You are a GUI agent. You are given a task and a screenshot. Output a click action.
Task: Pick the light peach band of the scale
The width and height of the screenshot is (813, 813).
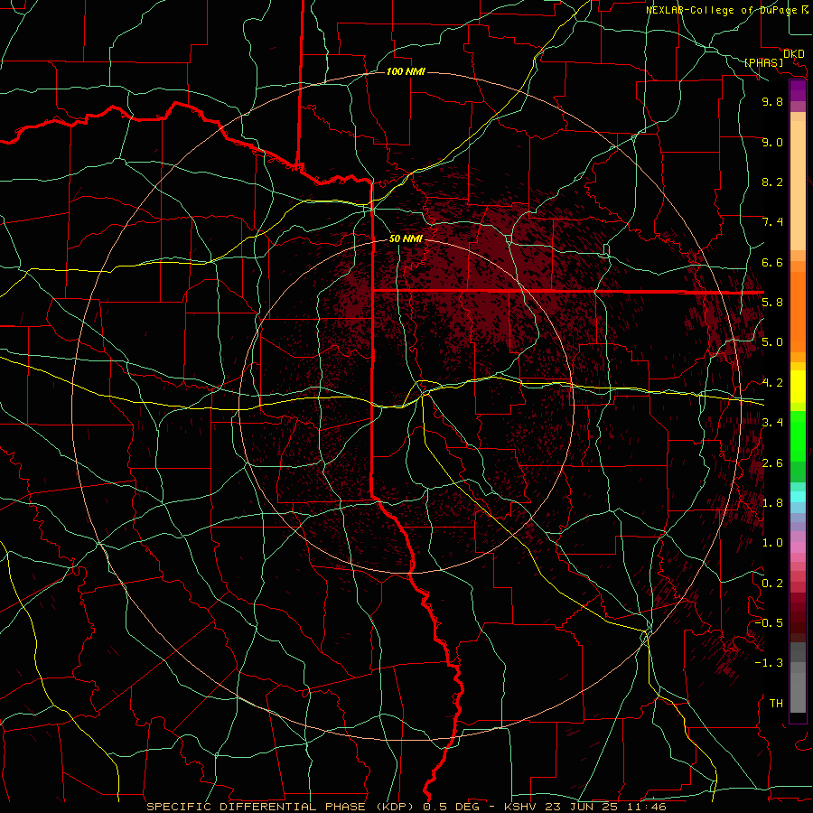click(x=798, y=187)
